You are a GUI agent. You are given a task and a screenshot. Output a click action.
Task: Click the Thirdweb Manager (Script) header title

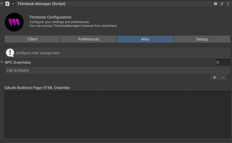pyautogui.click(x=41, y=4)
